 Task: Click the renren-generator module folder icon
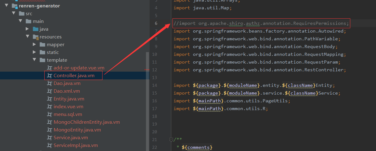(x=14, y=6)
